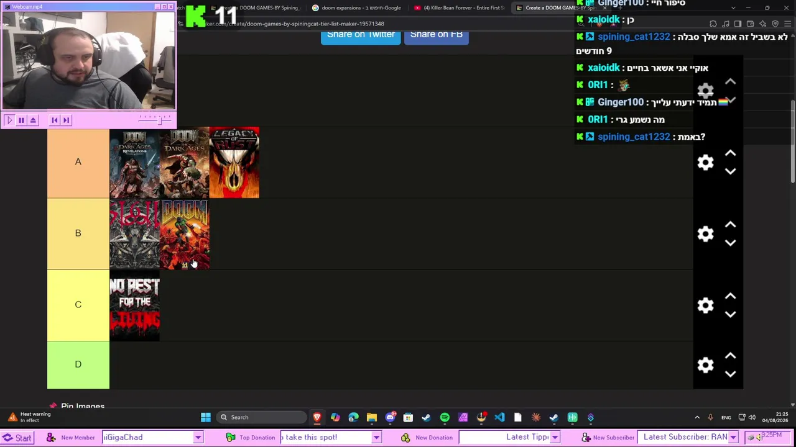Click the Top Donation icon

(x=231, y=438)
